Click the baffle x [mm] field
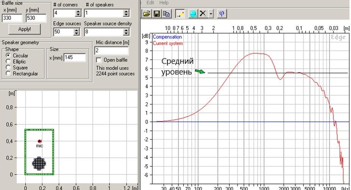 12,18
